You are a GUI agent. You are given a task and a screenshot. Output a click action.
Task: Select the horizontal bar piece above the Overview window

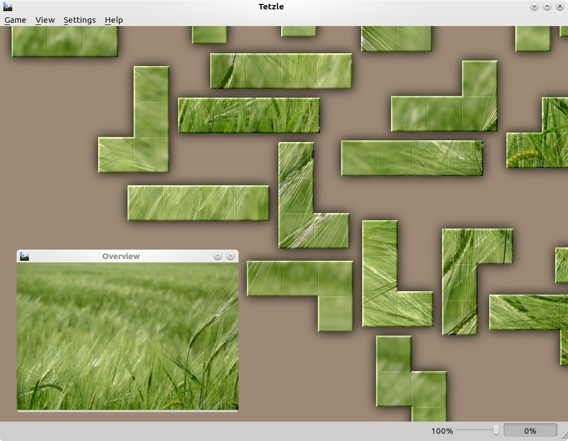pyautogui.click(x=199, y=203)
